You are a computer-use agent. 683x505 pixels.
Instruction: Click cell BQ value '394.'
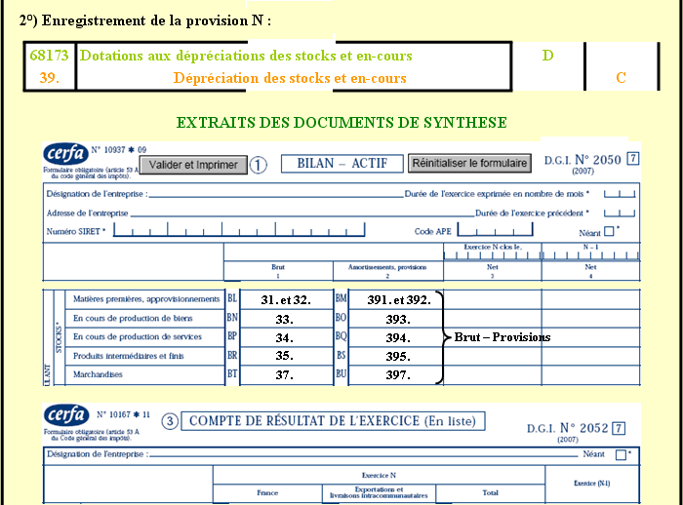pyautogui.click(x=395, y=337)
